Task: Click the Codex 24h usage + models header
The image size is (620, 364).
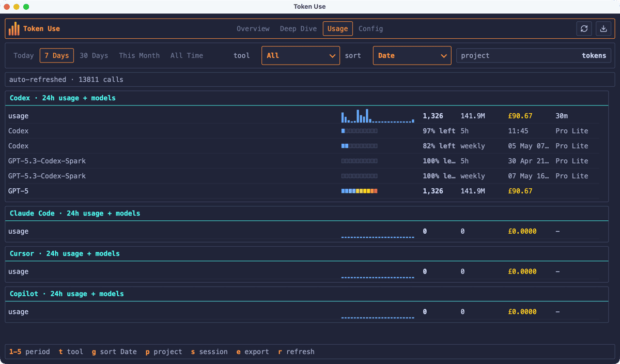Action: coord(63,98)
